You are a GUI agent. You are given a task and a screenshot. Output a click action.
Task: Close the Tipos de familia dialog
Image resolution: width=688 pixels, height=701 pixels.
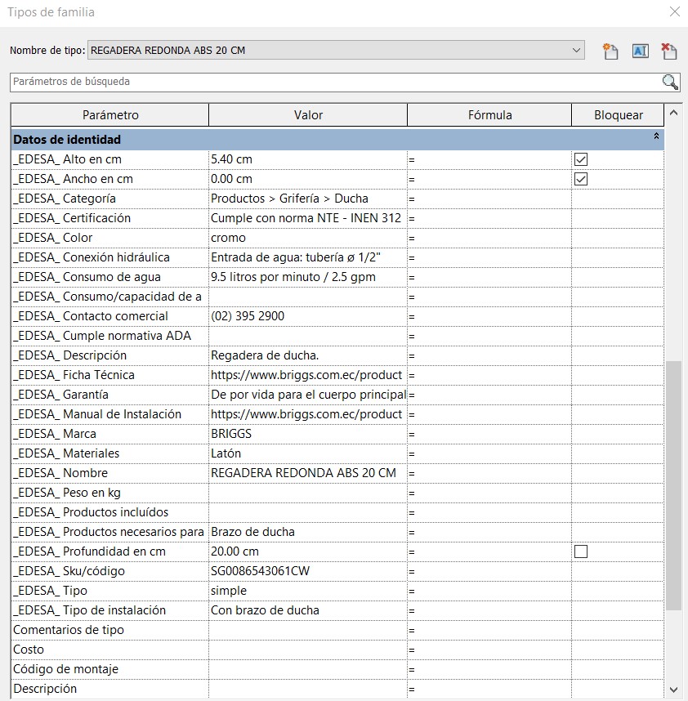(675, 11)
